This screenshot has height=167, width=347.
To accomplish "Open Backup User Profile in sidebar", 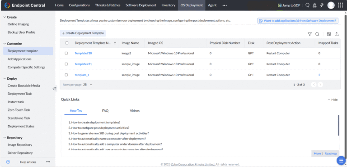I will click(22, 32).
